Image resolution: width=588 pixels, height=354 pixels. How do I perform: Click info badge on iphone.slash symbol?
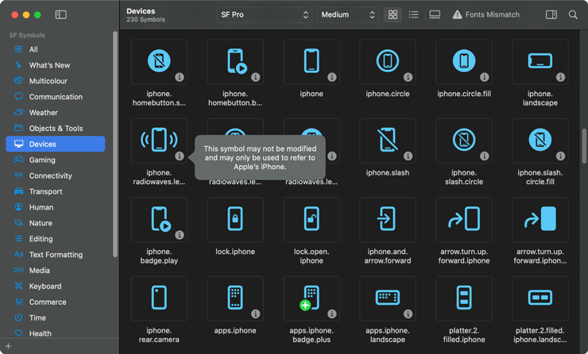click(408, 156)
